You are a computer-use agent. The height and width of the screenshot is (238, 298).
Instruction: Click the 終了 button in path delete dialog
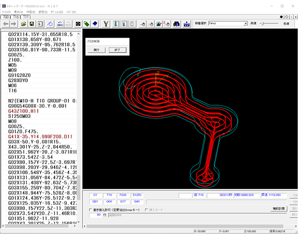tap(117, 50)
